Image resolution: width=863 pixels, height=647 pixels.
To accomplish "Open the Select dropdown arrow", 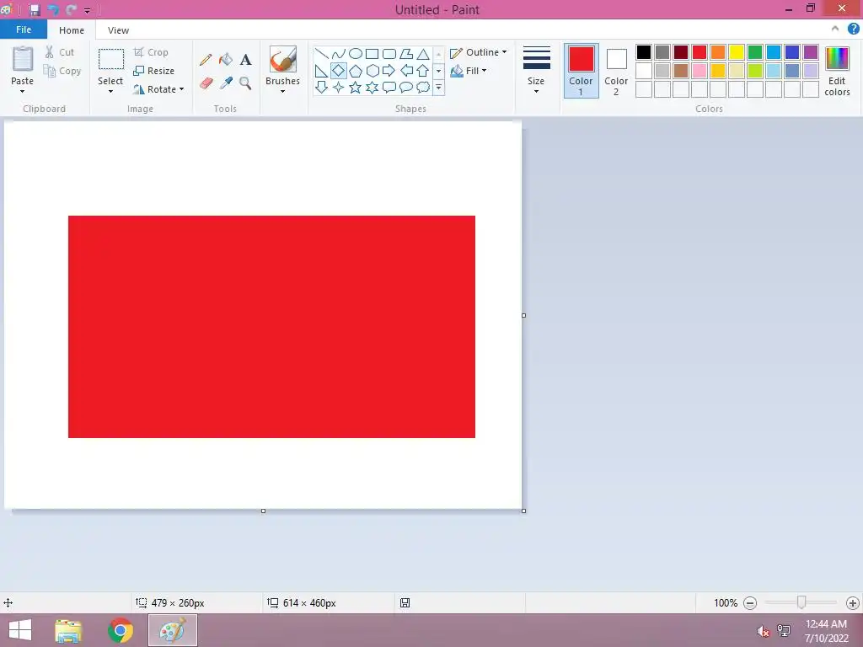I will coord(110,91).
